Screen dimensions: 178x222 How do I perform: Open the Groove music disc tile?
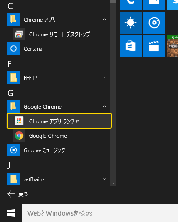click(x=154, y=23)
